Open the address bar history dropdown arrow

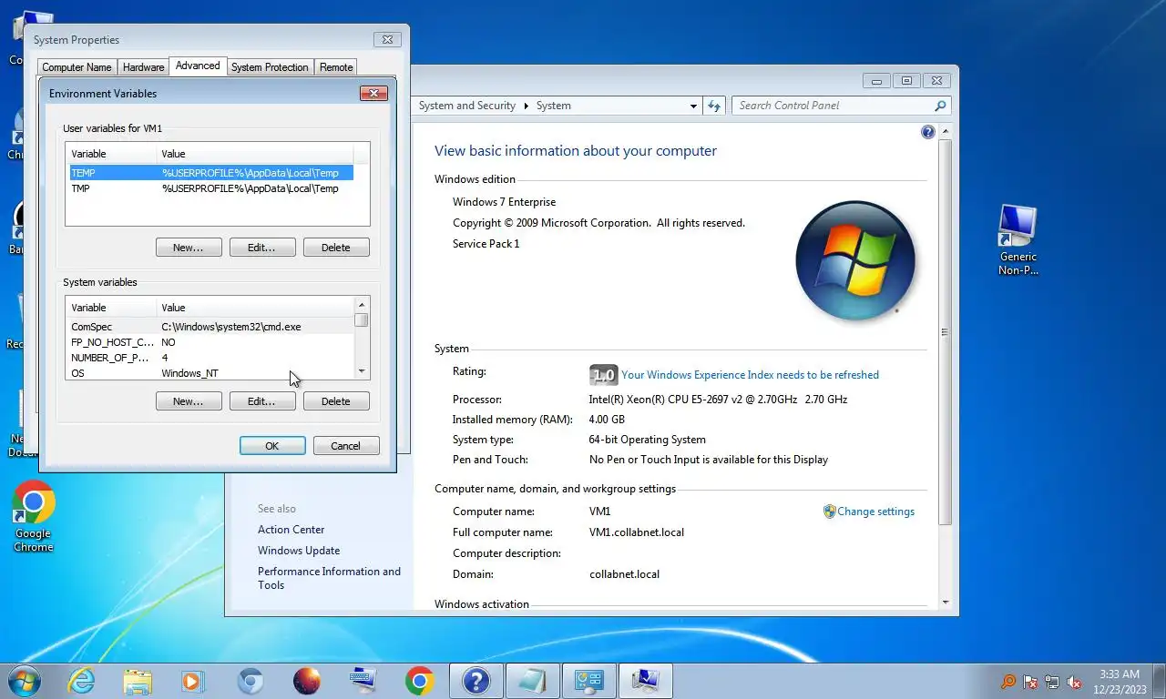pos(693,106)
